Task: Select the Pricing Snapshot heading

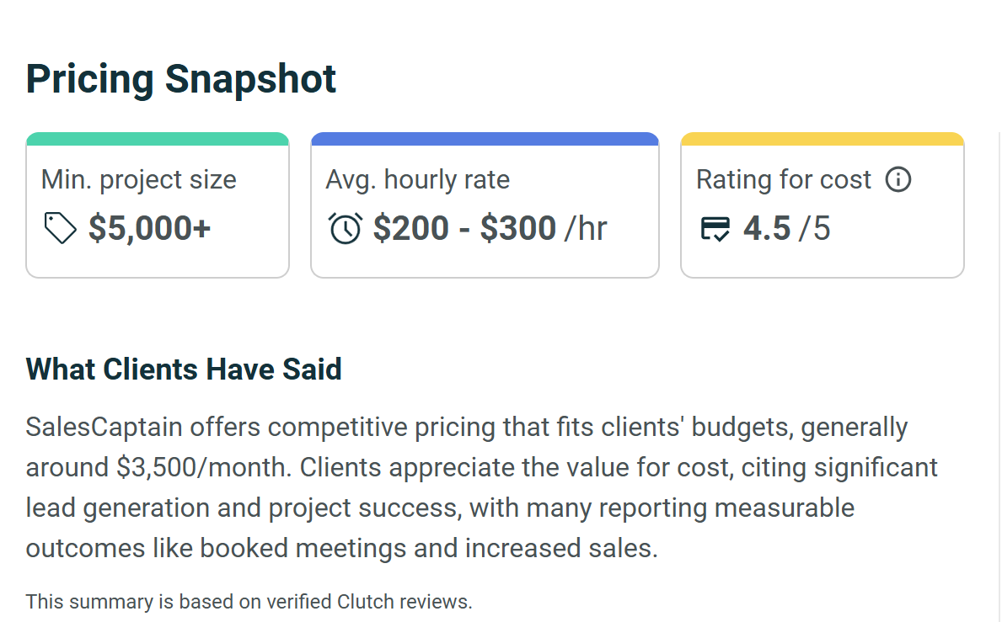Action: [x=180, y=78]
